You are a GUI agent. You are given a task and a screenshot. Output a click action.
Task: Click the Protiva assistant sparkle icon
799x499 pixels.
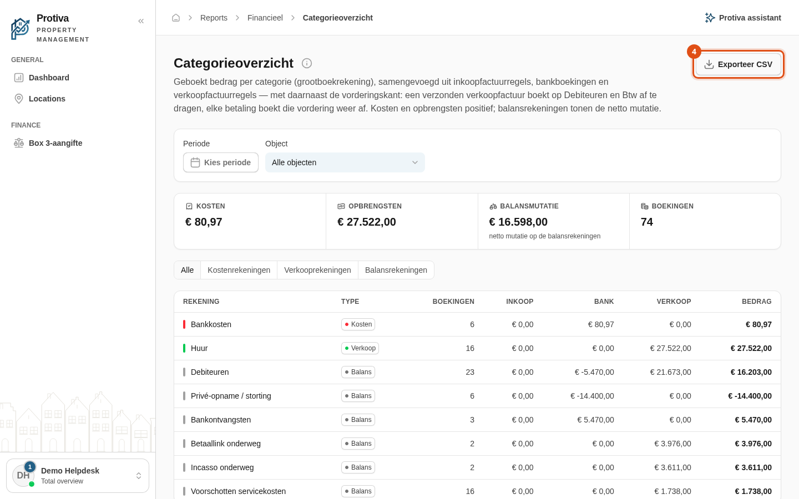pyautogui.click(x=710, y=18)
